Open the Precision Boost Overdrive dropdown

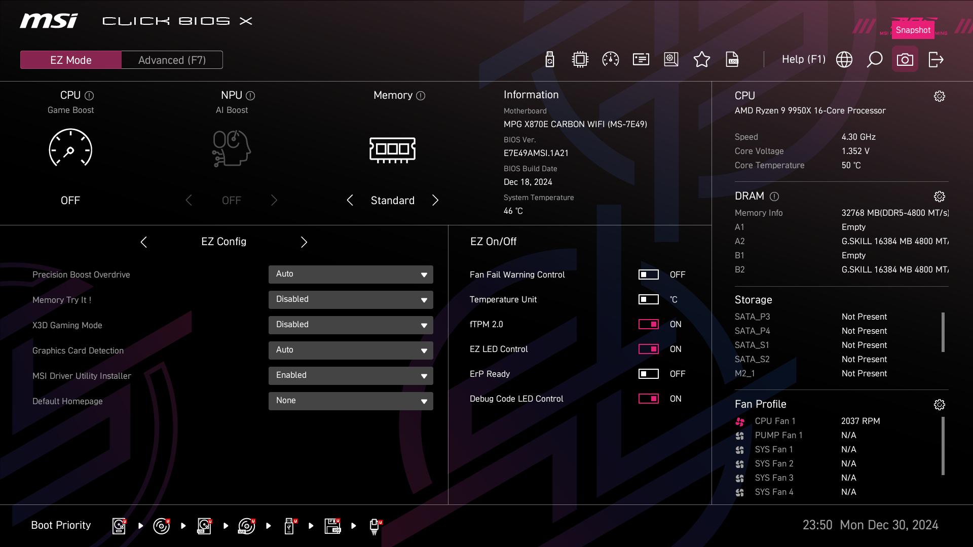[x=351, y=275]
